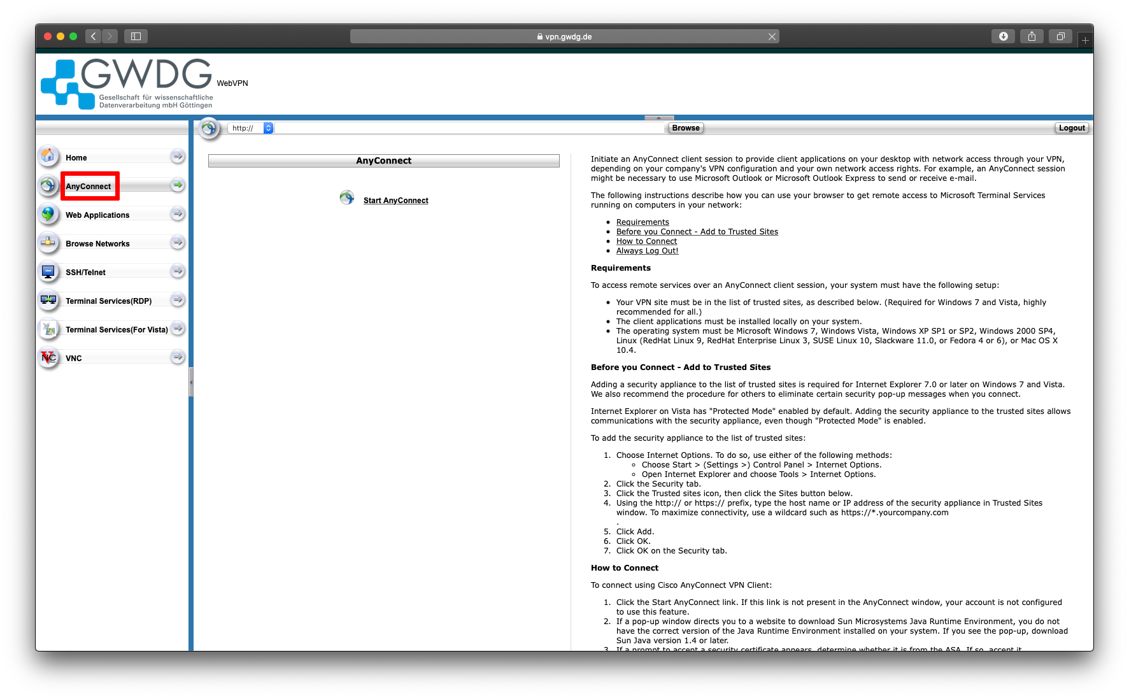
Task: Open Before you Connect - Add to Trusted Sites link
Action: click(x=697, y=232)
